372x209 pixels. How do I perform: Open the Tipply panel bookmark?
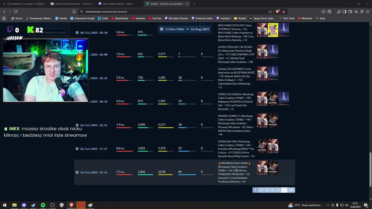tap(262, 18)
